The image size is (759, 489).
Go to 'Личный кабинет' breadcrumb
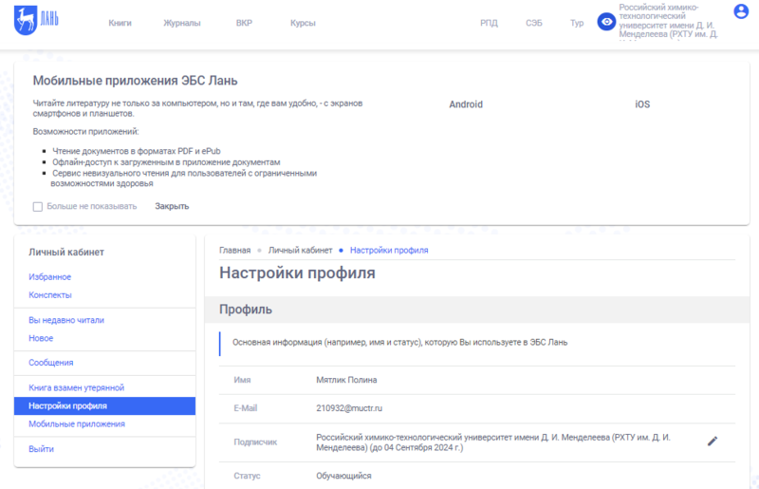pyautogui.click(x=300, y=251)
